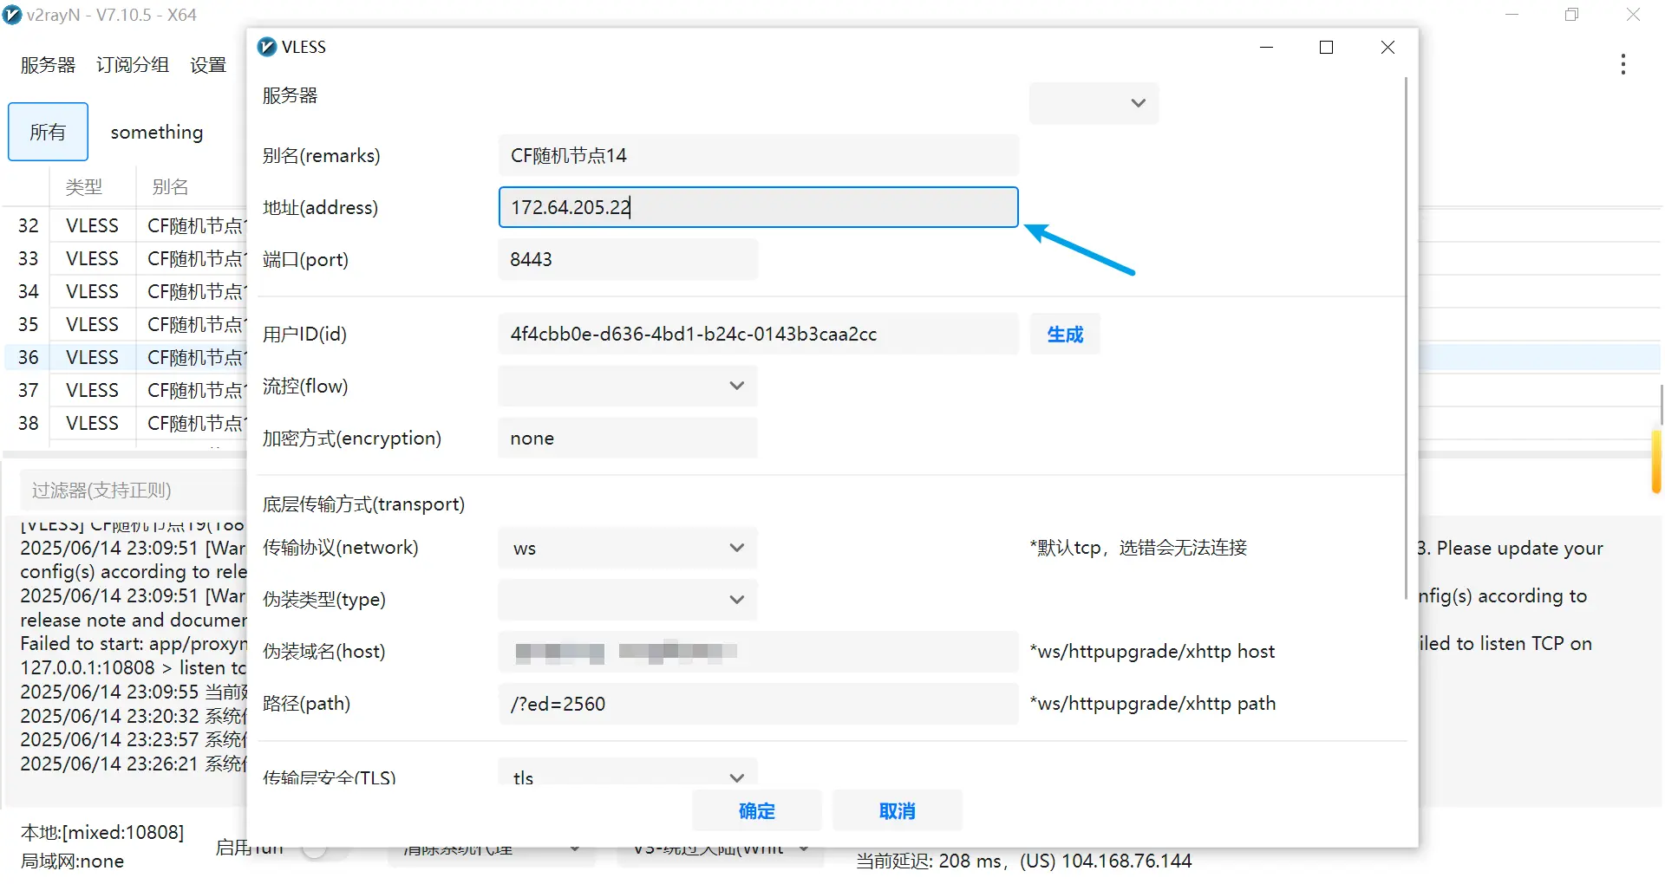Open the 设置 menu
The width and height of the screenshot is (1665, 884).
pos(207,65)
